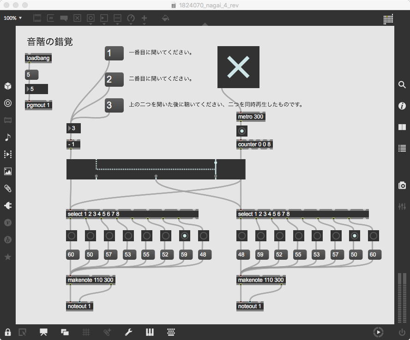The height and width of the screenshot is (340, 410).
Task: Toggle the large X metro switch
Action: [238, 67]
